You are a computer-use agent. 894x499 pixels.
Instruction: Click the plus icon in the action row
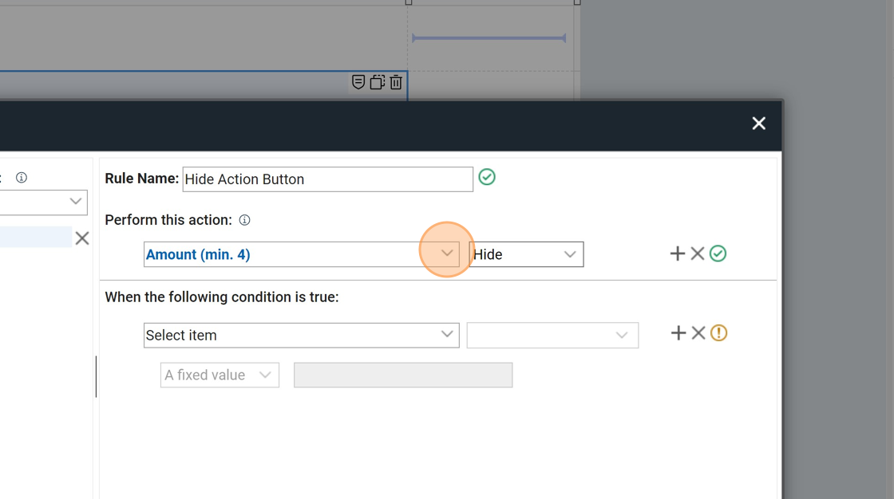pos(677,253)
